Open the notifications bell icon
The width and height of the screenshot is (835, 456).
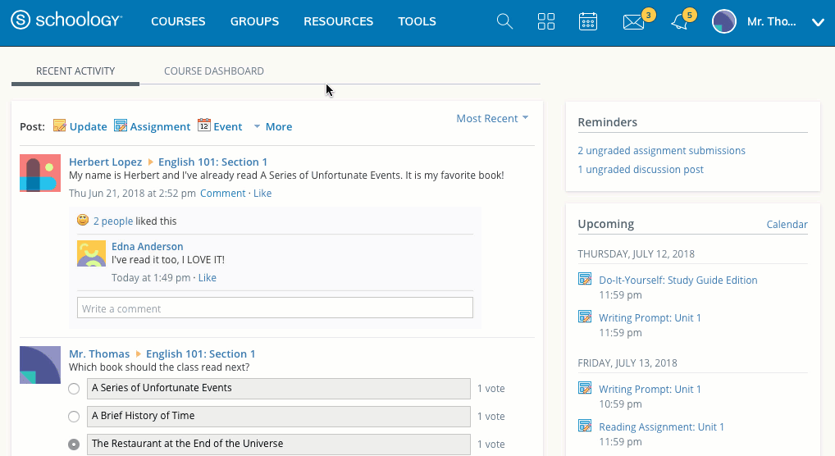(x=679, y=23)
